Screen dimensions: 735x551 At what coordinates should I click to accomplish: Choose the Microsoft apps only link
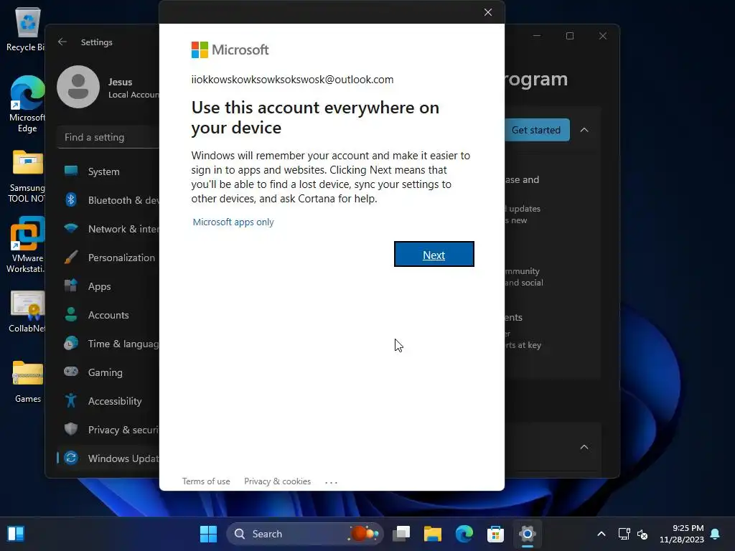pyautogui.click(x=233, y=222)
